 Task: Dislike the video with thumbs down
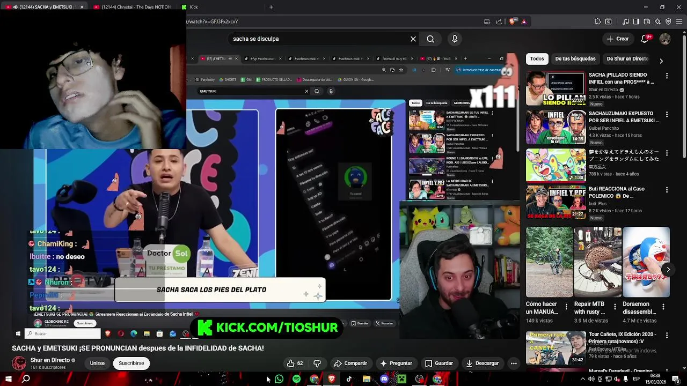(x=317, y=363)
